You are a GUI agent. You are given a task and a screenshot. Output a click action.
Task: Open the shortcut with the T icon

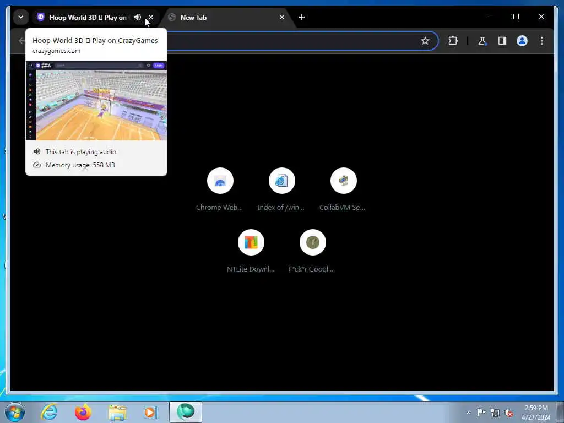click(x=312, y=251)
